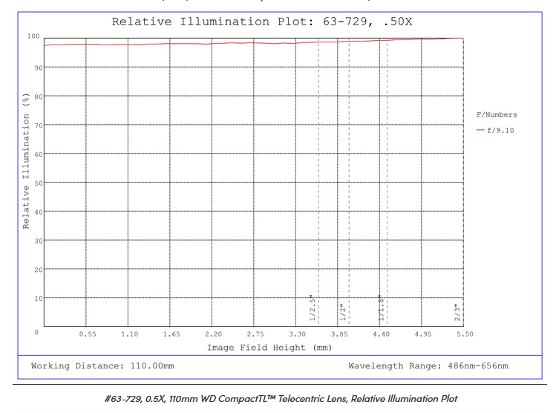556x413 pixels.
Task: Click the 2/3" sensor marker label
Action: (x=458, y=311)
